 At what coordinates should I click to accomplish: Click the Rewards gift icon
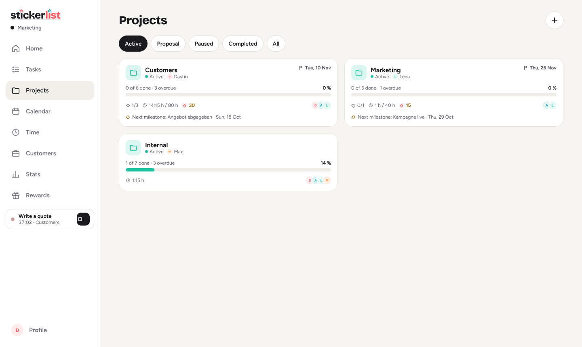[16, 195]
